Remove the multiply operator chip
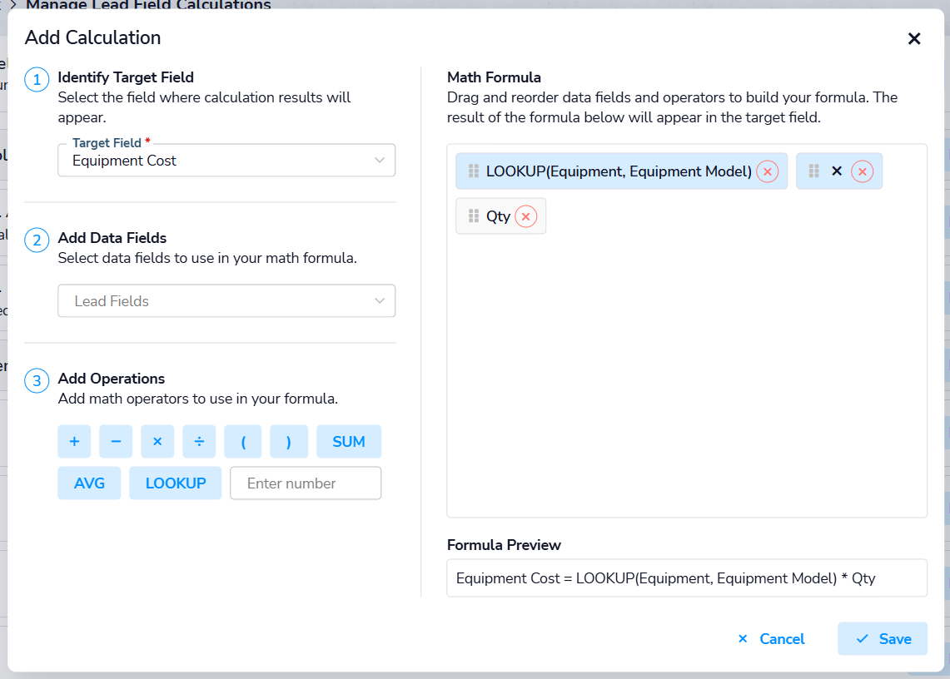 click(862, 171)
